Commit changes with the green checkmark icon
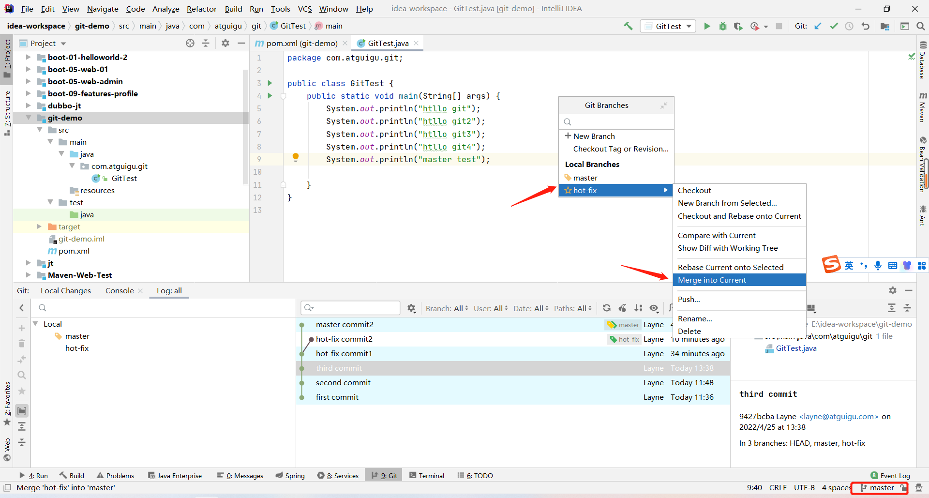The width and height of the screenshot is (929, 498). (x=834, y=26)
